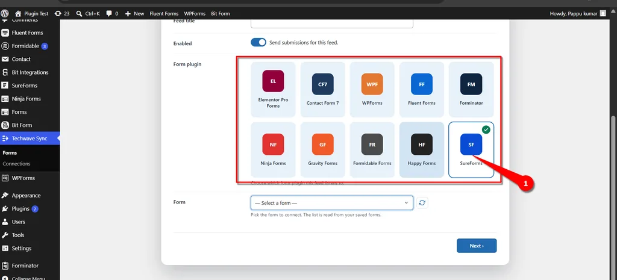This screenshot has width=617, height=280.
Task: Open the Ctrl+K search command
Action: pyautogui.click(x=88, y=13)
